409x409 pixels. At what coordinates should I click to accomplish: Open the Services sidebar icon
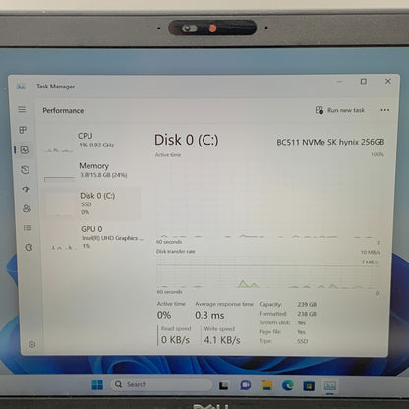click(29, 247)
